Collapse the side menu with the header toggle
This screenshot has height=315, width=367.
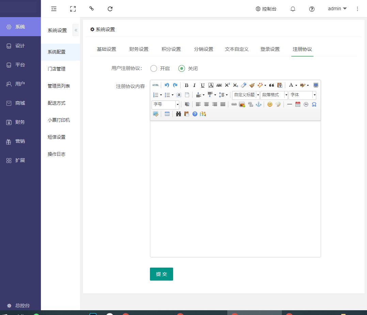[54, 9]
